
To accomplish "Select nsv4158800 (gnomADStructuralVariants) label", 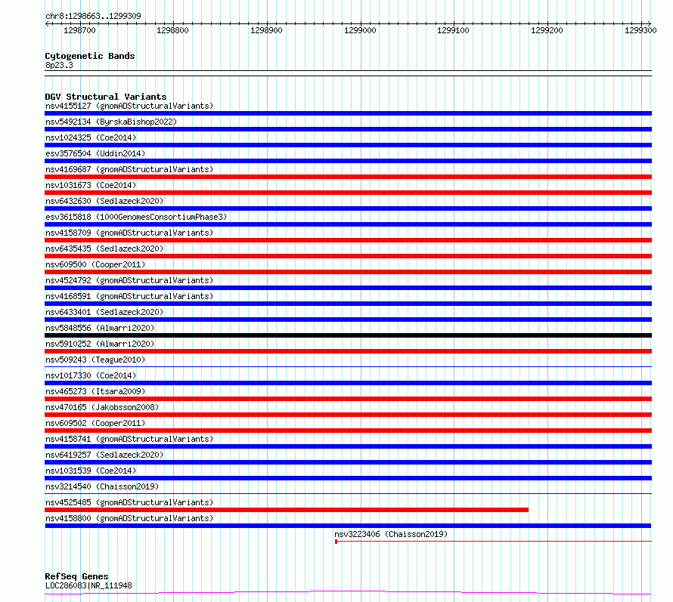I will 129,518.
